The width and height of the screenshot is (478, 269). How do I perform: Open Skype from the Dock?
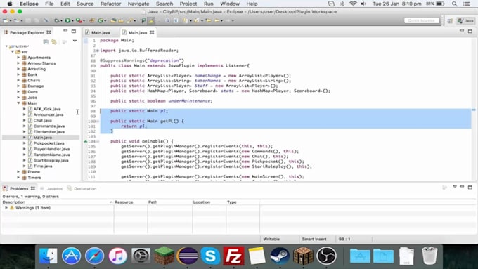210,256
